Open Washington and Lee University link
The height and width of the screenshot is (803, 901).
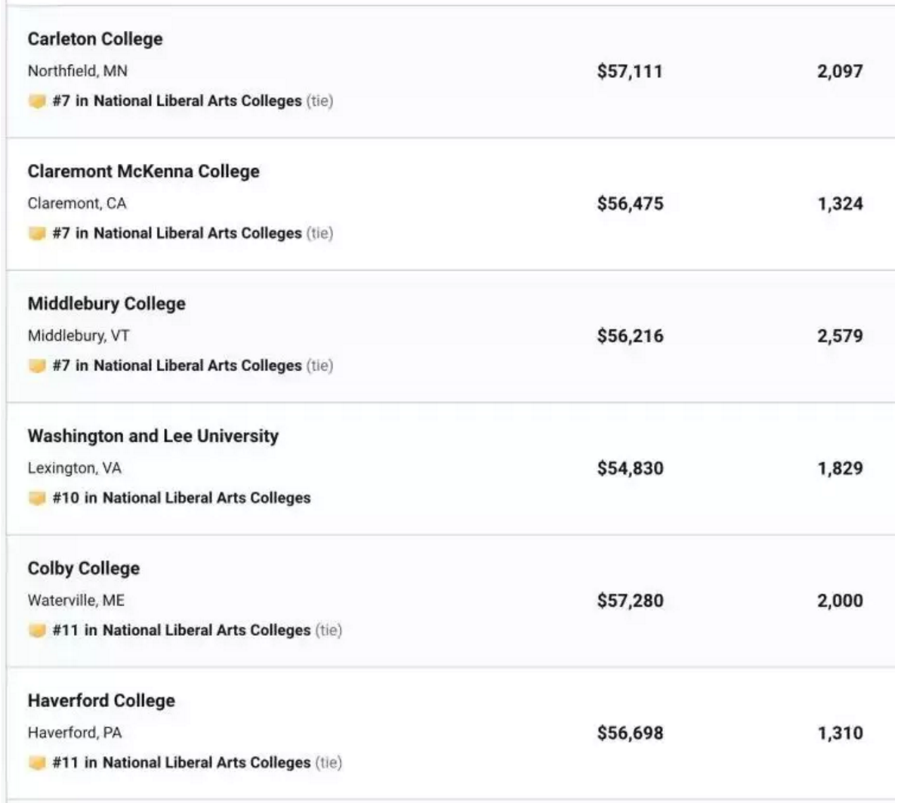pyautogui.click(x=153, y=436)
